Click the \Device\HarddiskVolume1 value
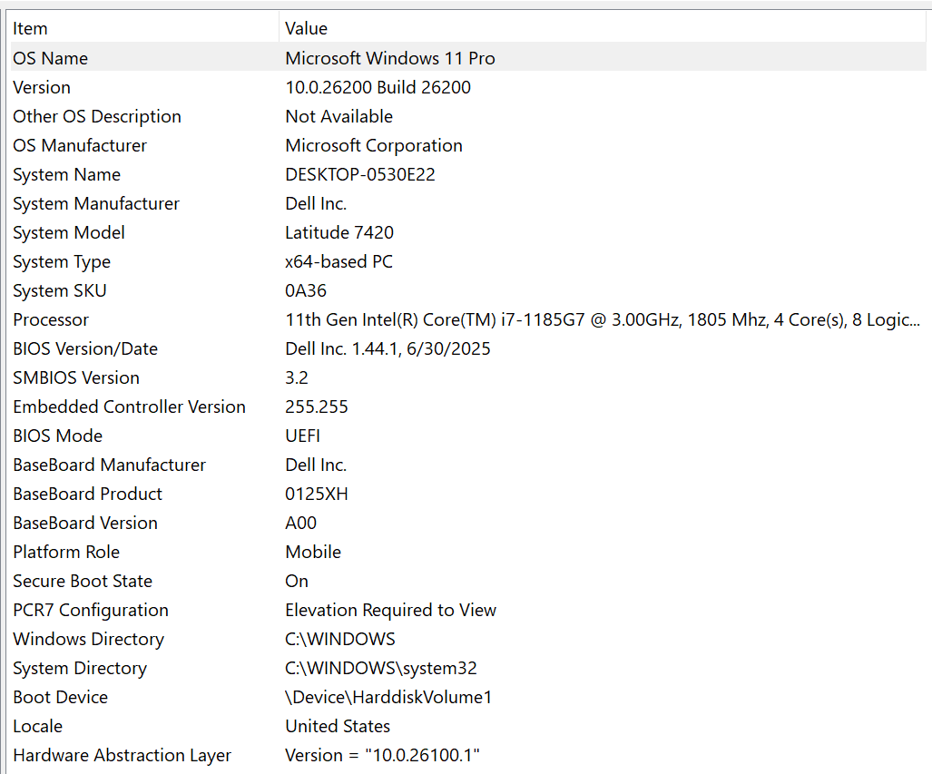The height and width of the screenshot is (774, 932). coord(388,697)
